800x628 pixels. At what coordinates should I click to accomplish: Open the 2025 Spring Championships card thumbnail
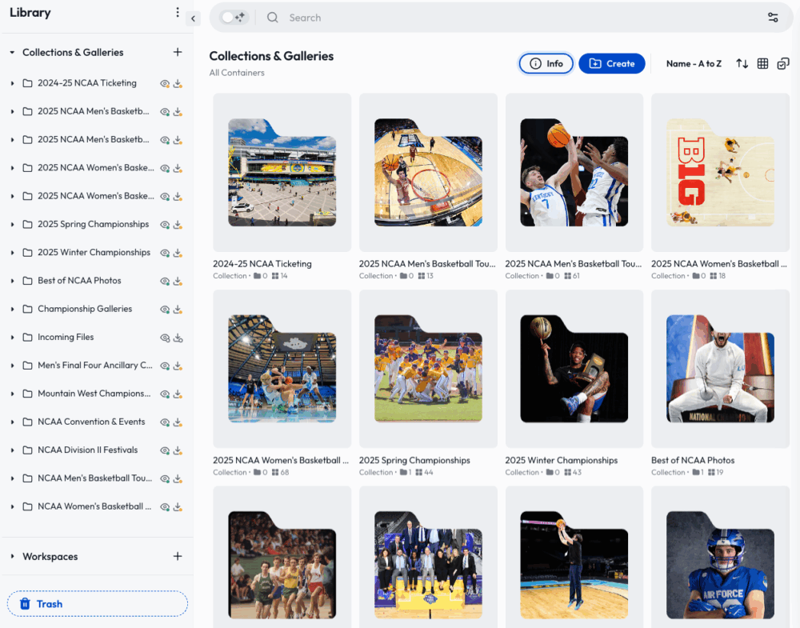click(428, 369)
